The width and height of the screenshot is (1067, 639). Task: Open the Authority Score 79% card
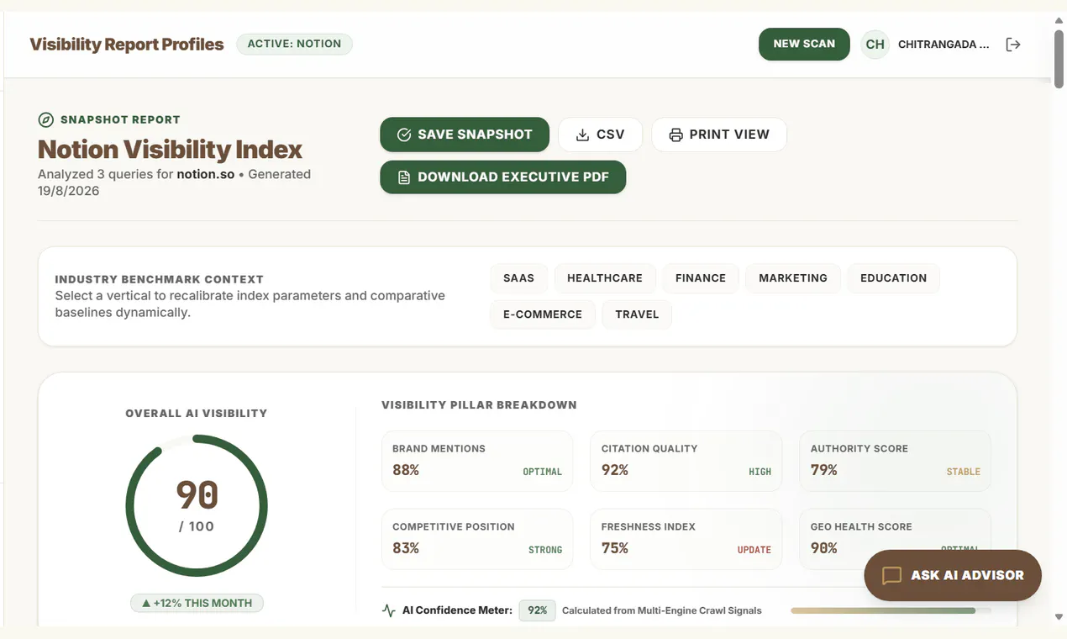pyautogui.click(x=895, y=461)
